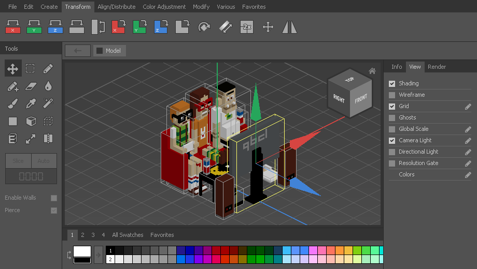The height and width of the screenshot is (269, 477).
Task: Open the Create menu
Action: [49, 7]
